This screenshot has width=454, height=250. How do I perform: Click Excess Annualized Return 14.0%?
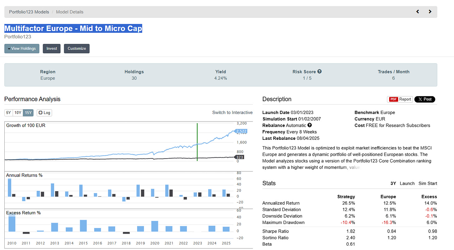click(430, 203)
